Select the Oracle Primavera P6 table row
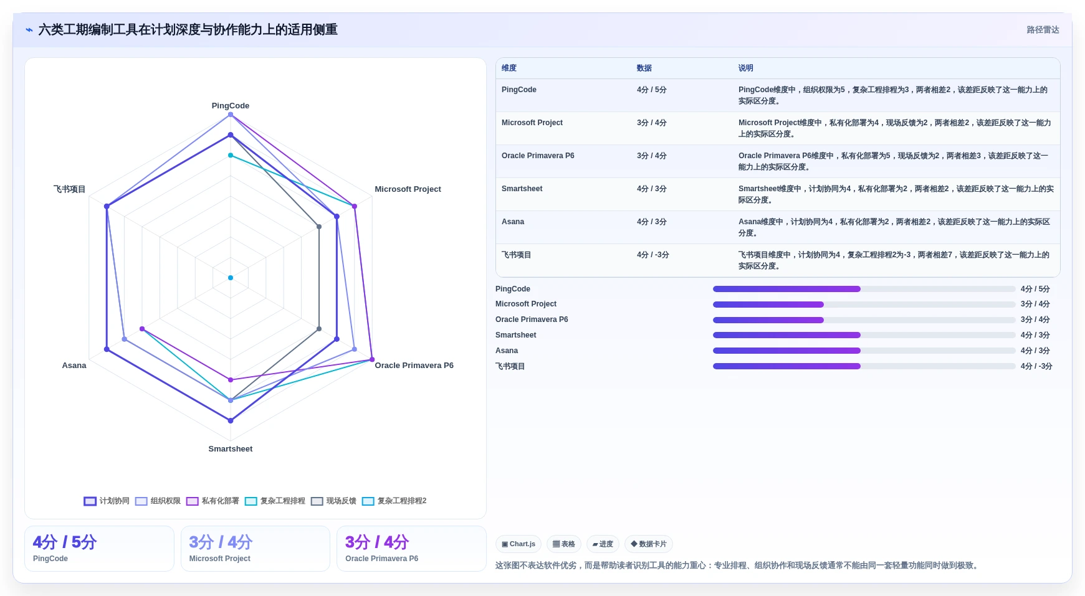This screenshot has width=1085, height=596. (778, 161)
